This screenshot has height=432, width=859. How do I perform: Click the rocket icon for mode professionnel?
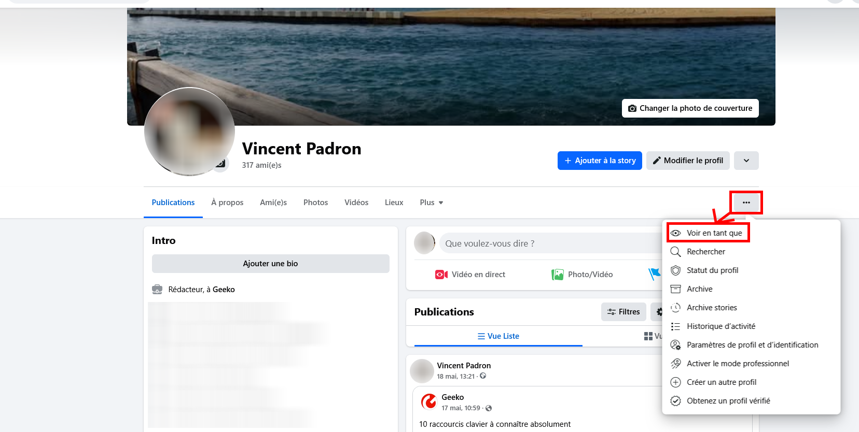coord(675,364)
